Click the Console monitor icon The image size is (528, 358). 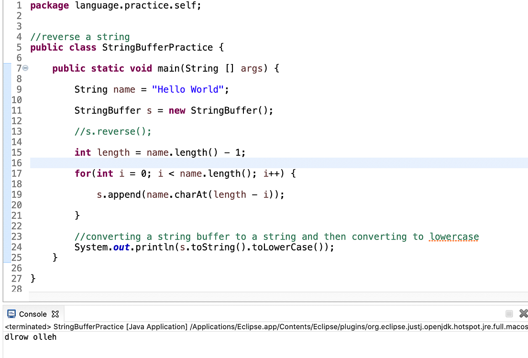point(11,314)
